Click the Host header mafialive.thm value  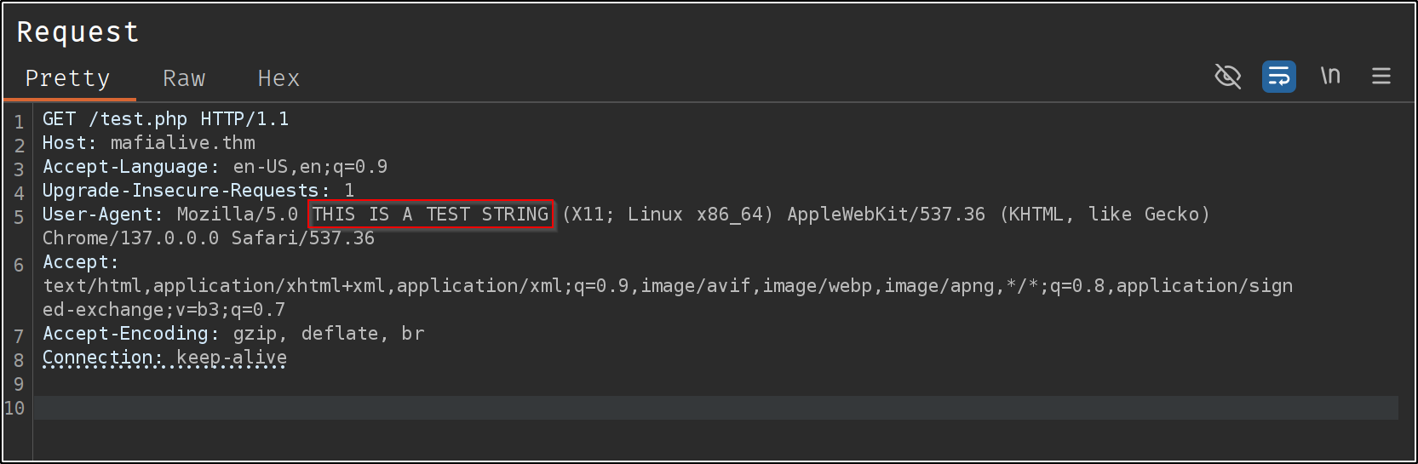tap(182, 143)
